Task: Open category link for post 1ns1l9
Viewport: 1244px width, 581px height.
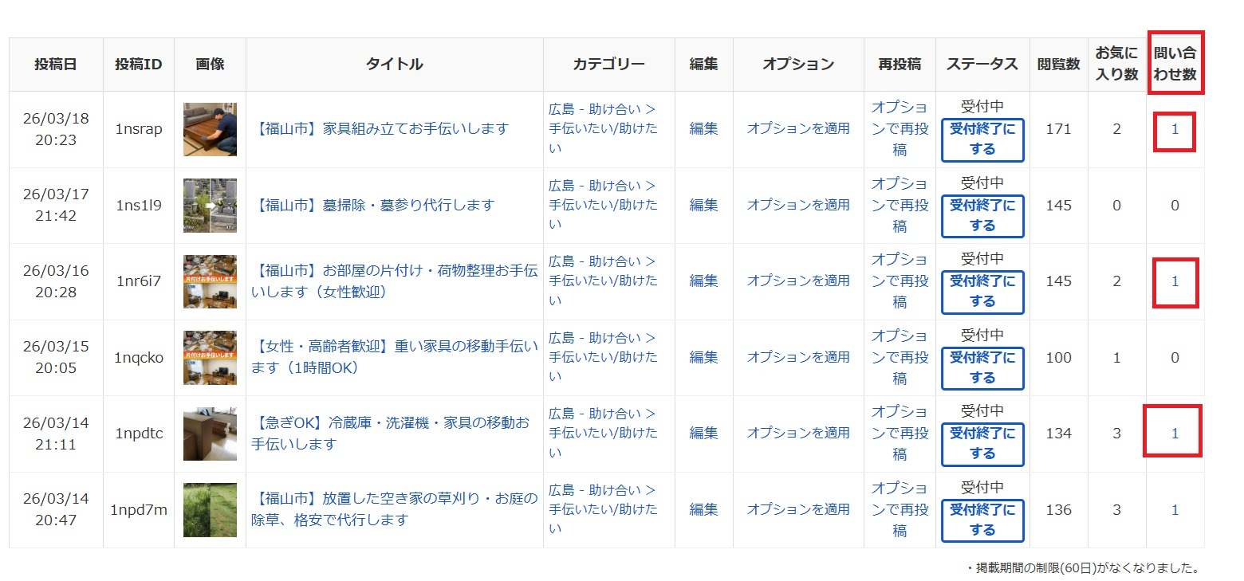Action: 604,205
